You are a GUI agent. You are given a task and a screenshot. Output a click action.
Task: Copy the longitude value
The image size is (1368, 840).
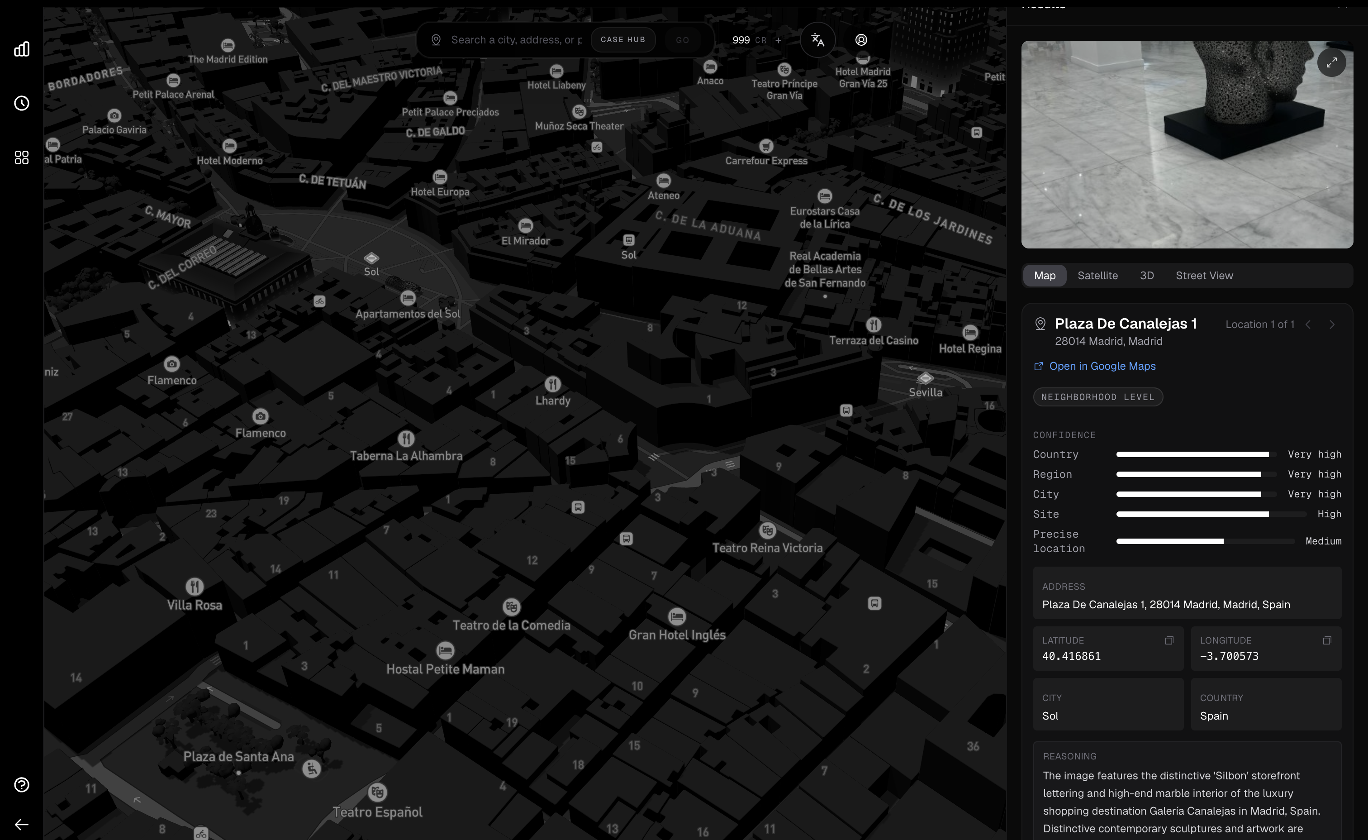coord(1326,640)
